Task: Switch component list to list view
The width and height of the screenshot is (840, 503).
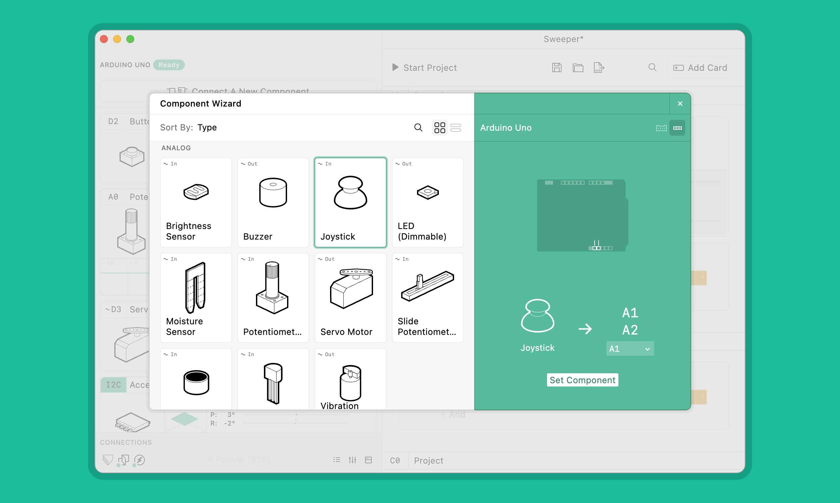Action: [456, 127]
